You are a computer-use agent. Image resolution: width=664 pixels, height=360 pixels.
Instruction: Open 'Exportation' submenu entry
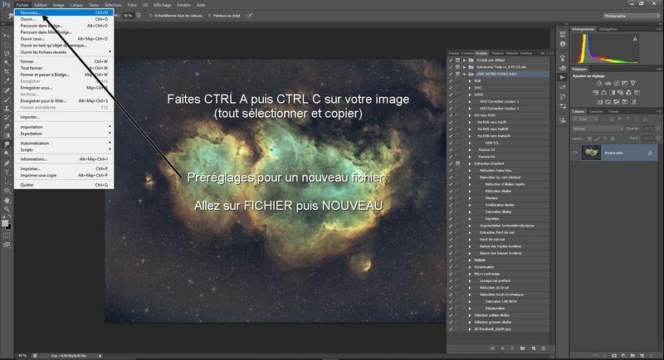[64, 134]
